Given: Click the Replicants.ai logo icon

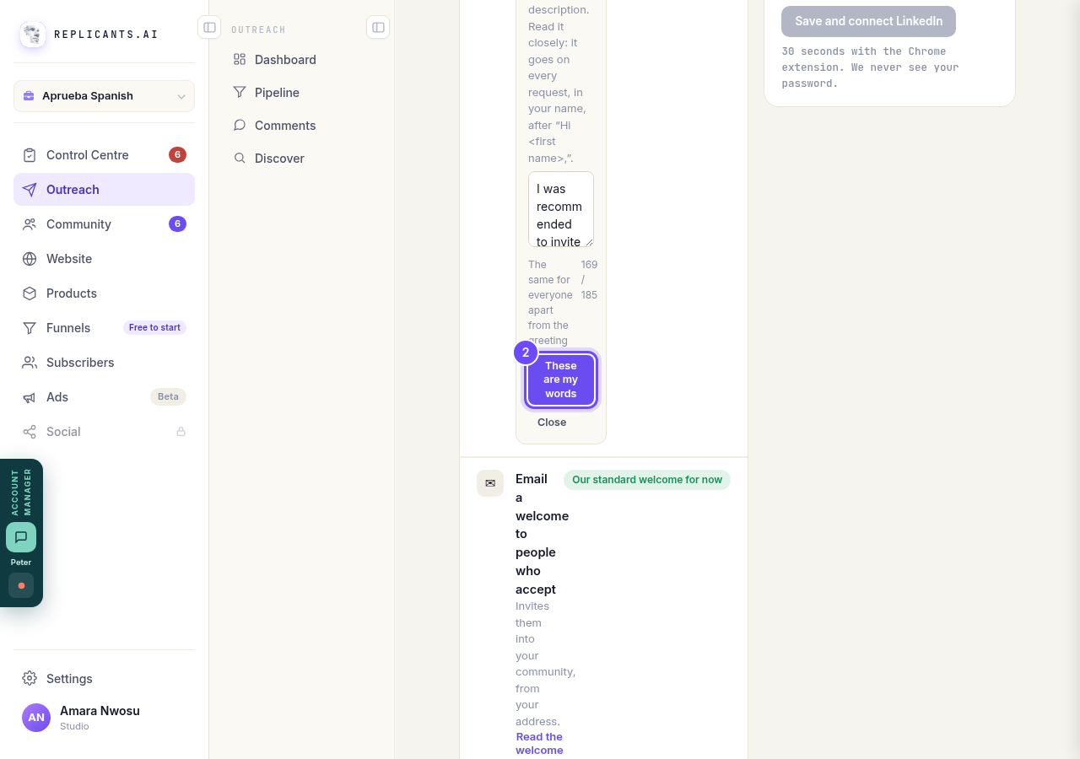Looking at the screenshot, I should tap(33, 35).
